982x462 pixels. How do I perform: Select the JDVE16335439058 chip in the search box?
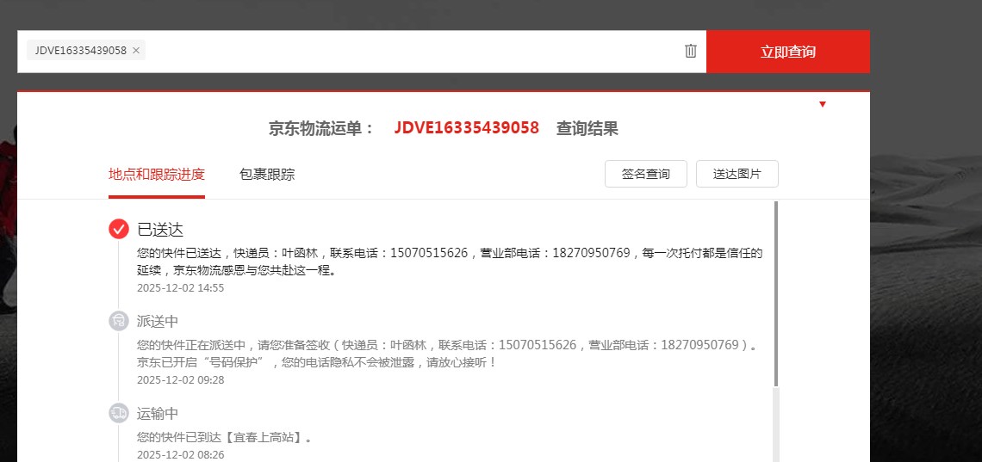click(x=80, y=51)
